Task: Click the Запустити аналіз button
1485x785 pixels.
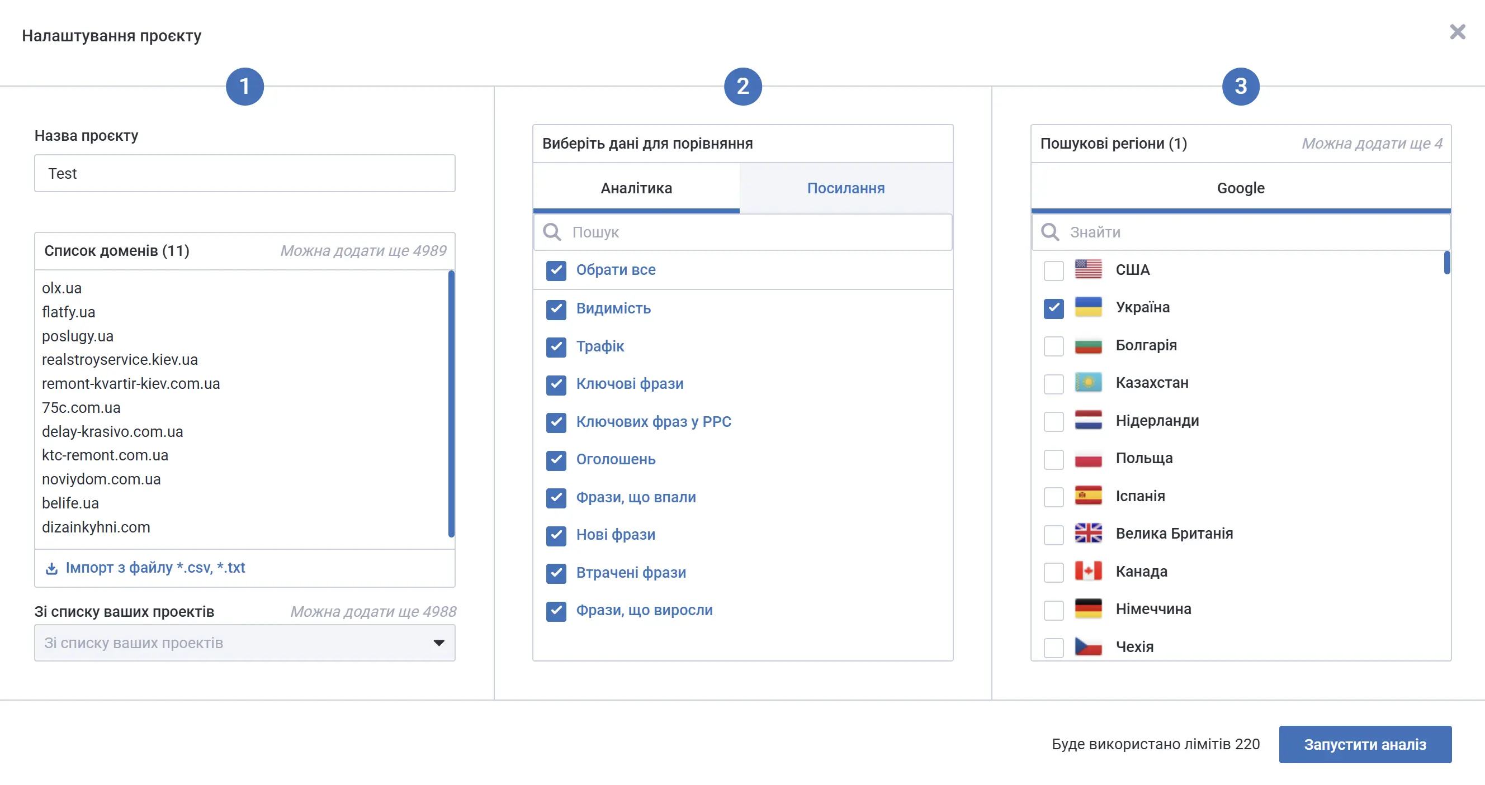Action: 1365,744
